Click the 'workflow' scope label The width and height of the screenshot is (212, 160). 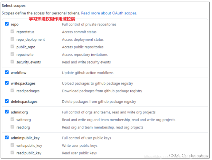click(x=18, y=73)
